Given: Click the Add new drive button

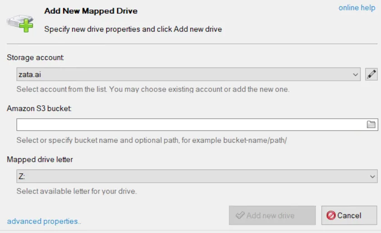Looking at the screenshot, I should [272, 215].
